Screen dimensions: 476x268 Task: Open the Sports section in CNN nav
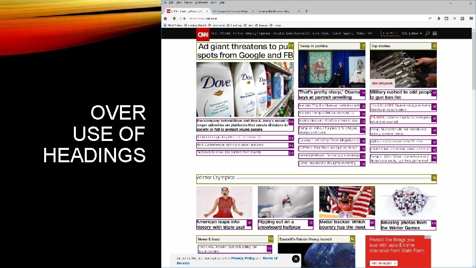pyautogui.click(x=349, y=33)
